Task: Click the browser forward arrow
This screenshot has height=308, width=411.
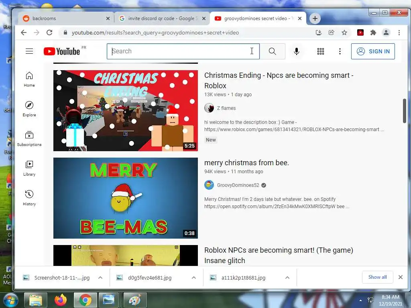Action: point(37,32)
